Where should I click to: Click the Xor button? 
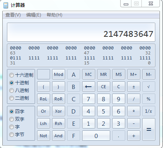coord(59,111)
